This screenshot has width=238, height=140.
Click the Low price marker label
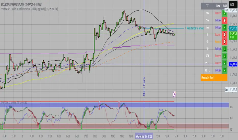(x=227, y=90)
